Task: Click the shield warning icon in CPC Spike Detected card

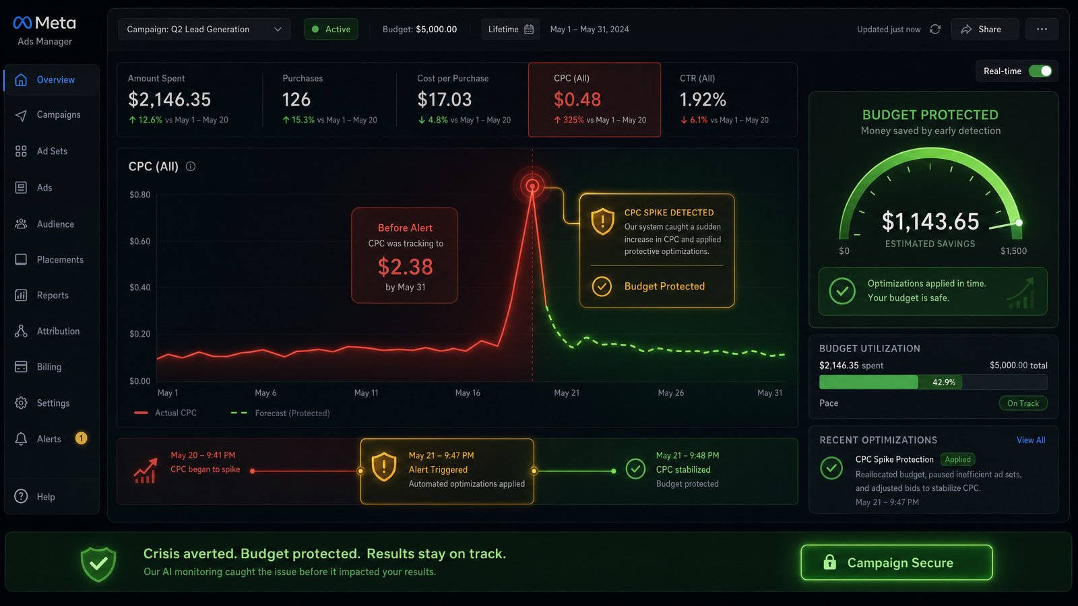Action: (x=602, y=221)
